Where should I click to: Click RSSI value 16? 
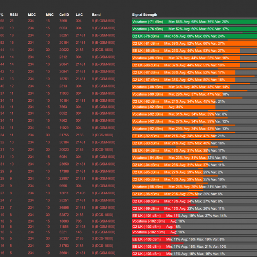tap(12, 43)
